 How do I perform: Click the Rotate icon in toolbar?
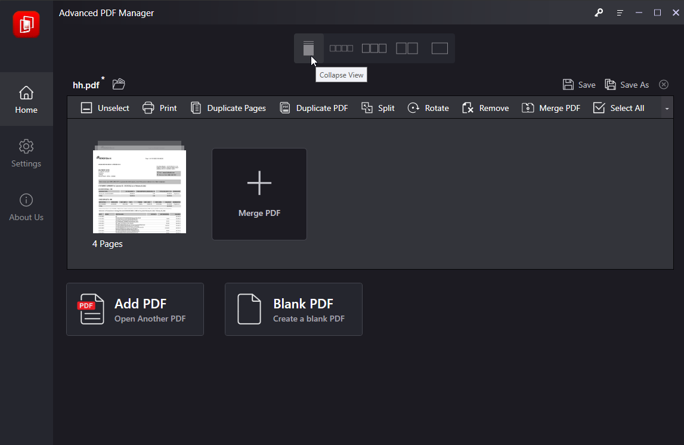point(413,107)
